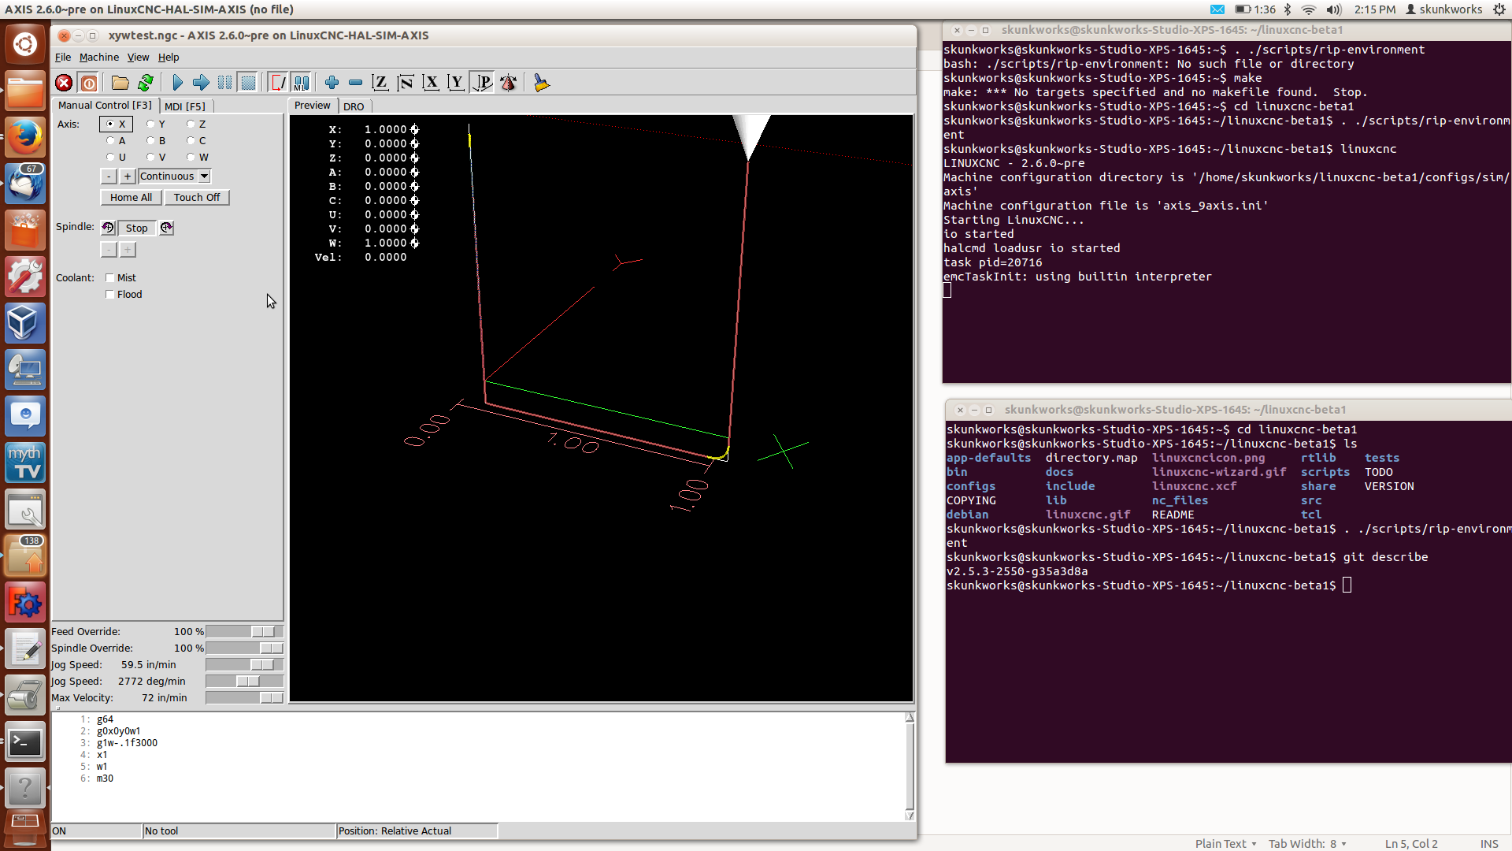1512x851 pixels.
Task: Zoom out using the blue minus icon
Action: coord(355,83)
